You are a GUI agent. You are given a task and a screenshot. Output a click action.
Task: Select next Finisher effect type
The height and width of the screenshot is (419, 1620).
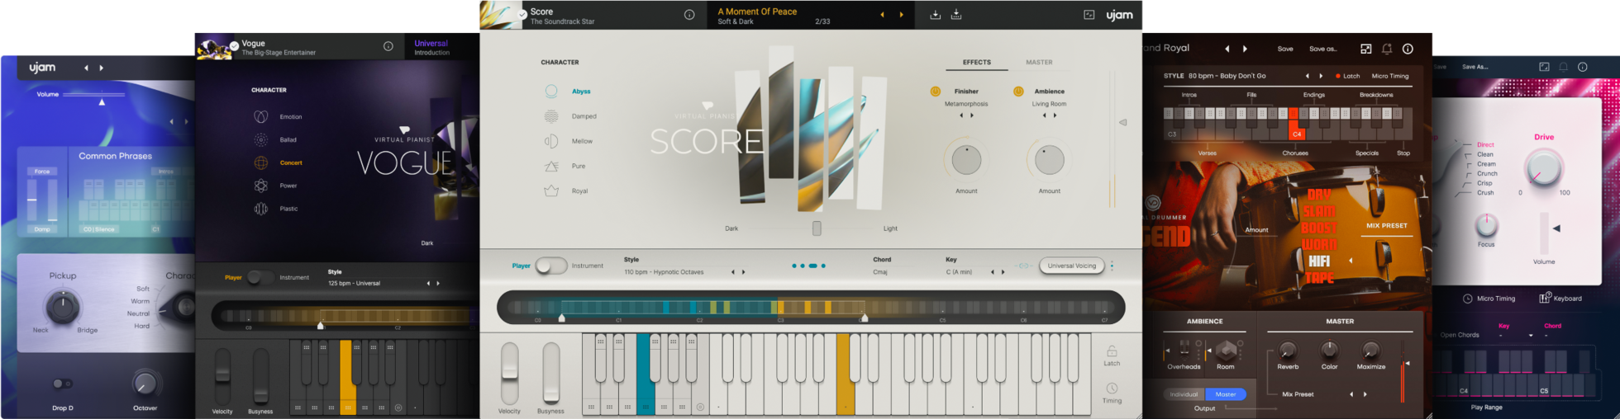click(972, 115)
